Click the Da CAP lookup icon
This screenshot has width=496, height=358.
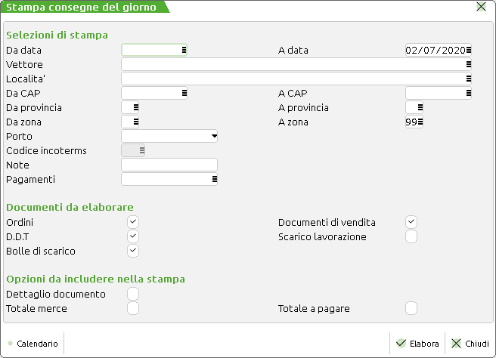tap(184, 94)
